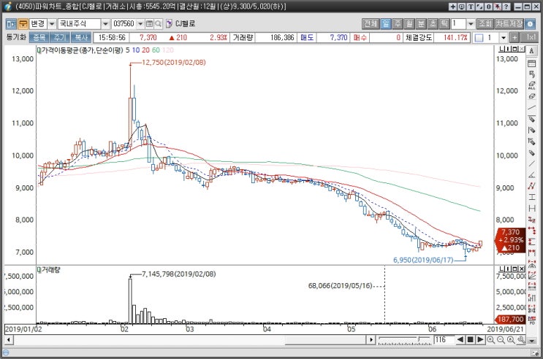Screen dimensions: 543x359
Task: Click the horizontal scrollbar right arrow
Action: (371, 339)
